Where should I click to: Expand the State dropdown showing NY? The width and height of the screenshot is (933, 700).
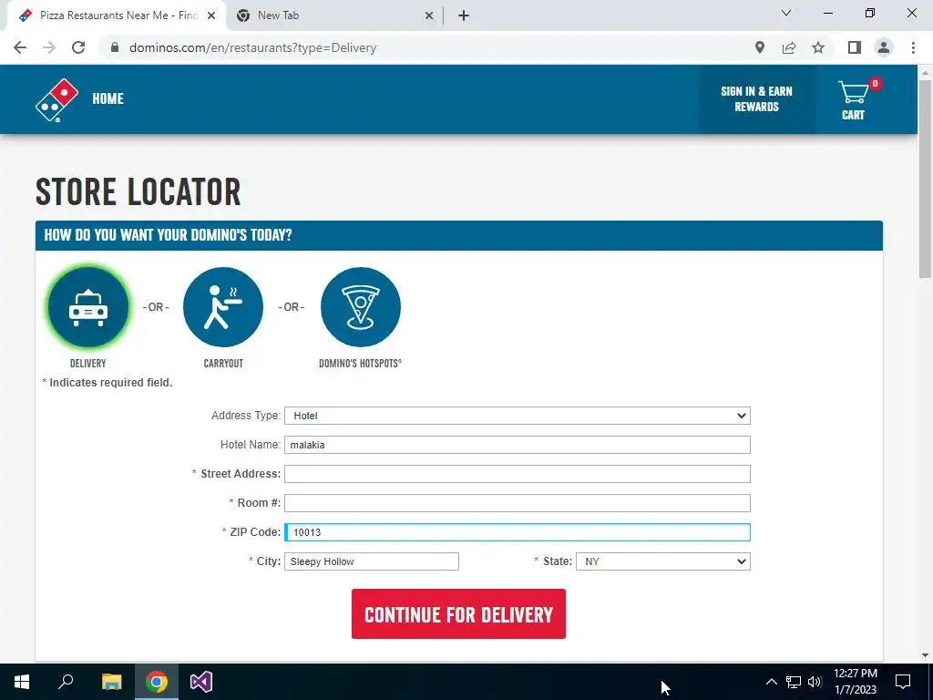(663, 561)
